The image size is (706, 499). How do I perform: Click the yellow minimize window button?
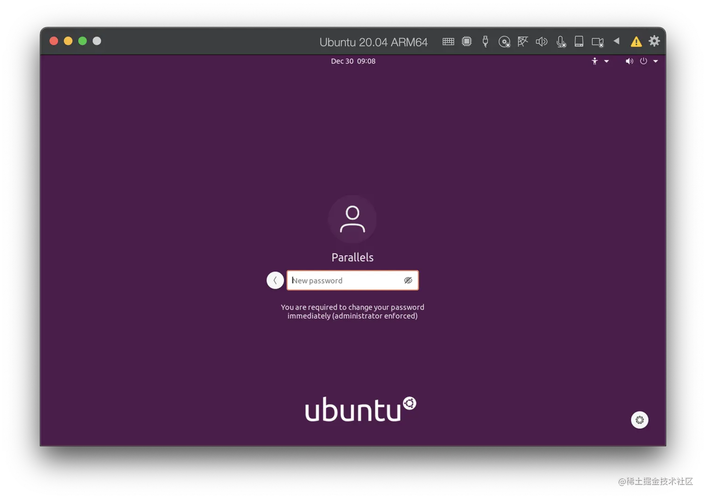pyautogui.click(x=68, y=41)
